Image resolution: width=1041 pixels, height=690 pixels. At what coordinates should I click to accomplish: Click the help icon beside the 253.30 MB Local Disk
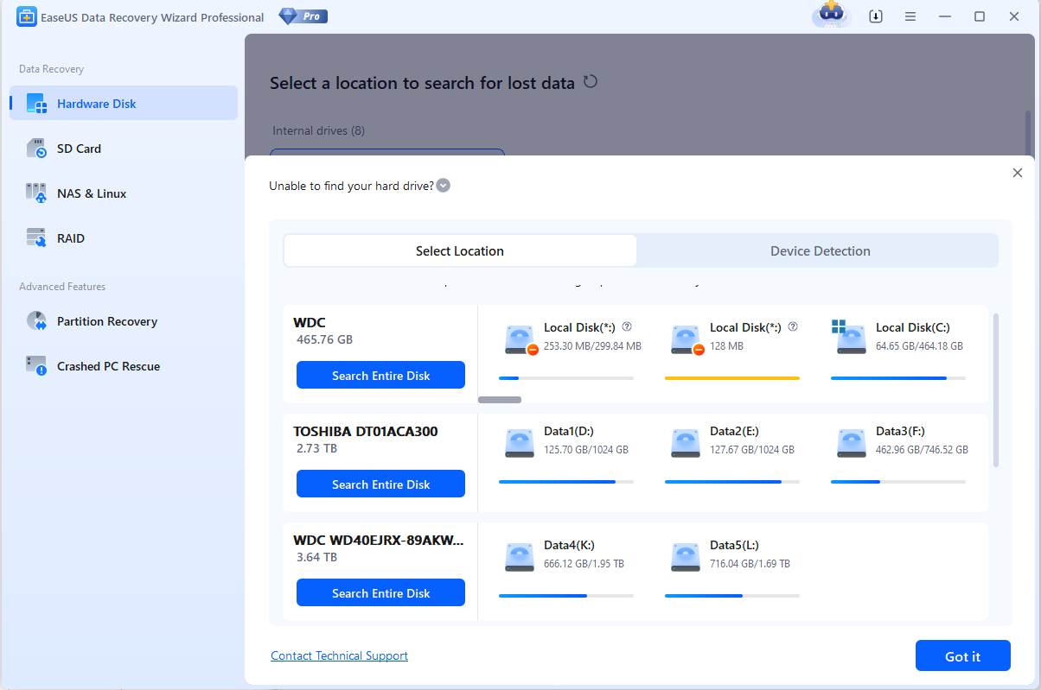click(627, 327)
